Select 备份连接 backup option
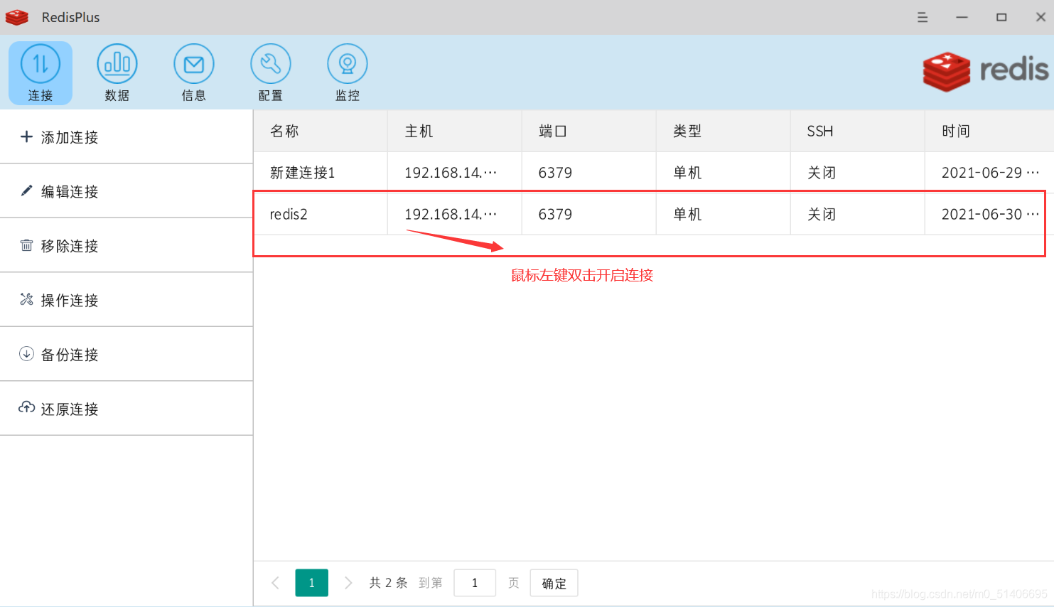Image resolution: width=1054 pixels, height=607 pixels. pyautogui.click(x=70, y=355)
